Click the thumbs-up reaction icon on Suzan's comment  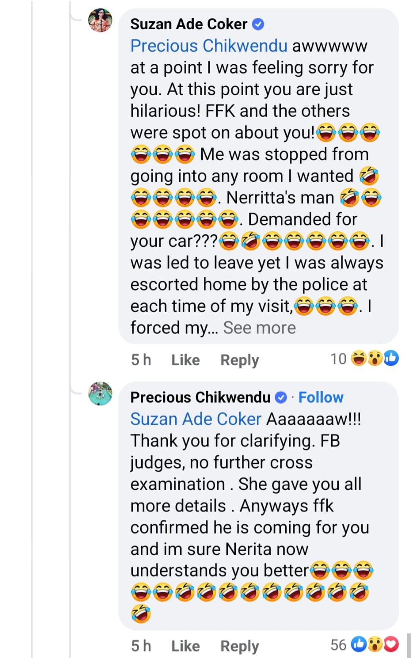(x=391, y=359)
